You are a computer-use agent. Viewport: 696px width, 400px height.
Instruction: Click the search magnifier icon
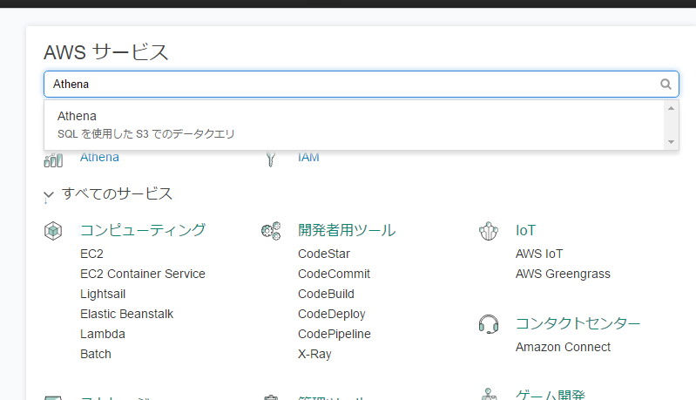click(x=666, y=84)
